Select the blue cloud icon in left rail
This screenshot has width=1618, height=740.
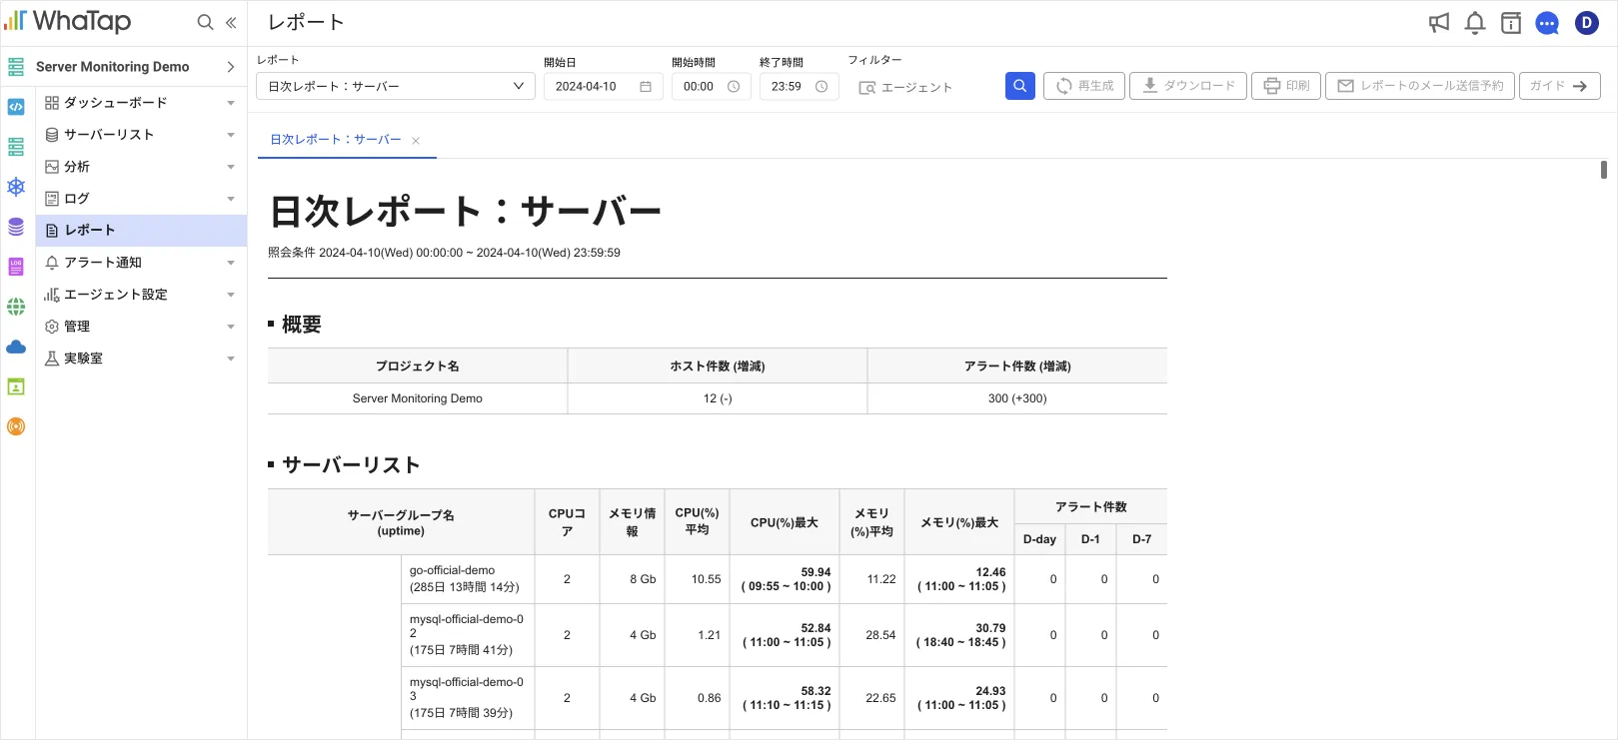16,347
